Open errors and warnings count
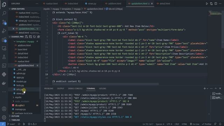This screenshot has width=224, height=126. (x=32, y=124)
